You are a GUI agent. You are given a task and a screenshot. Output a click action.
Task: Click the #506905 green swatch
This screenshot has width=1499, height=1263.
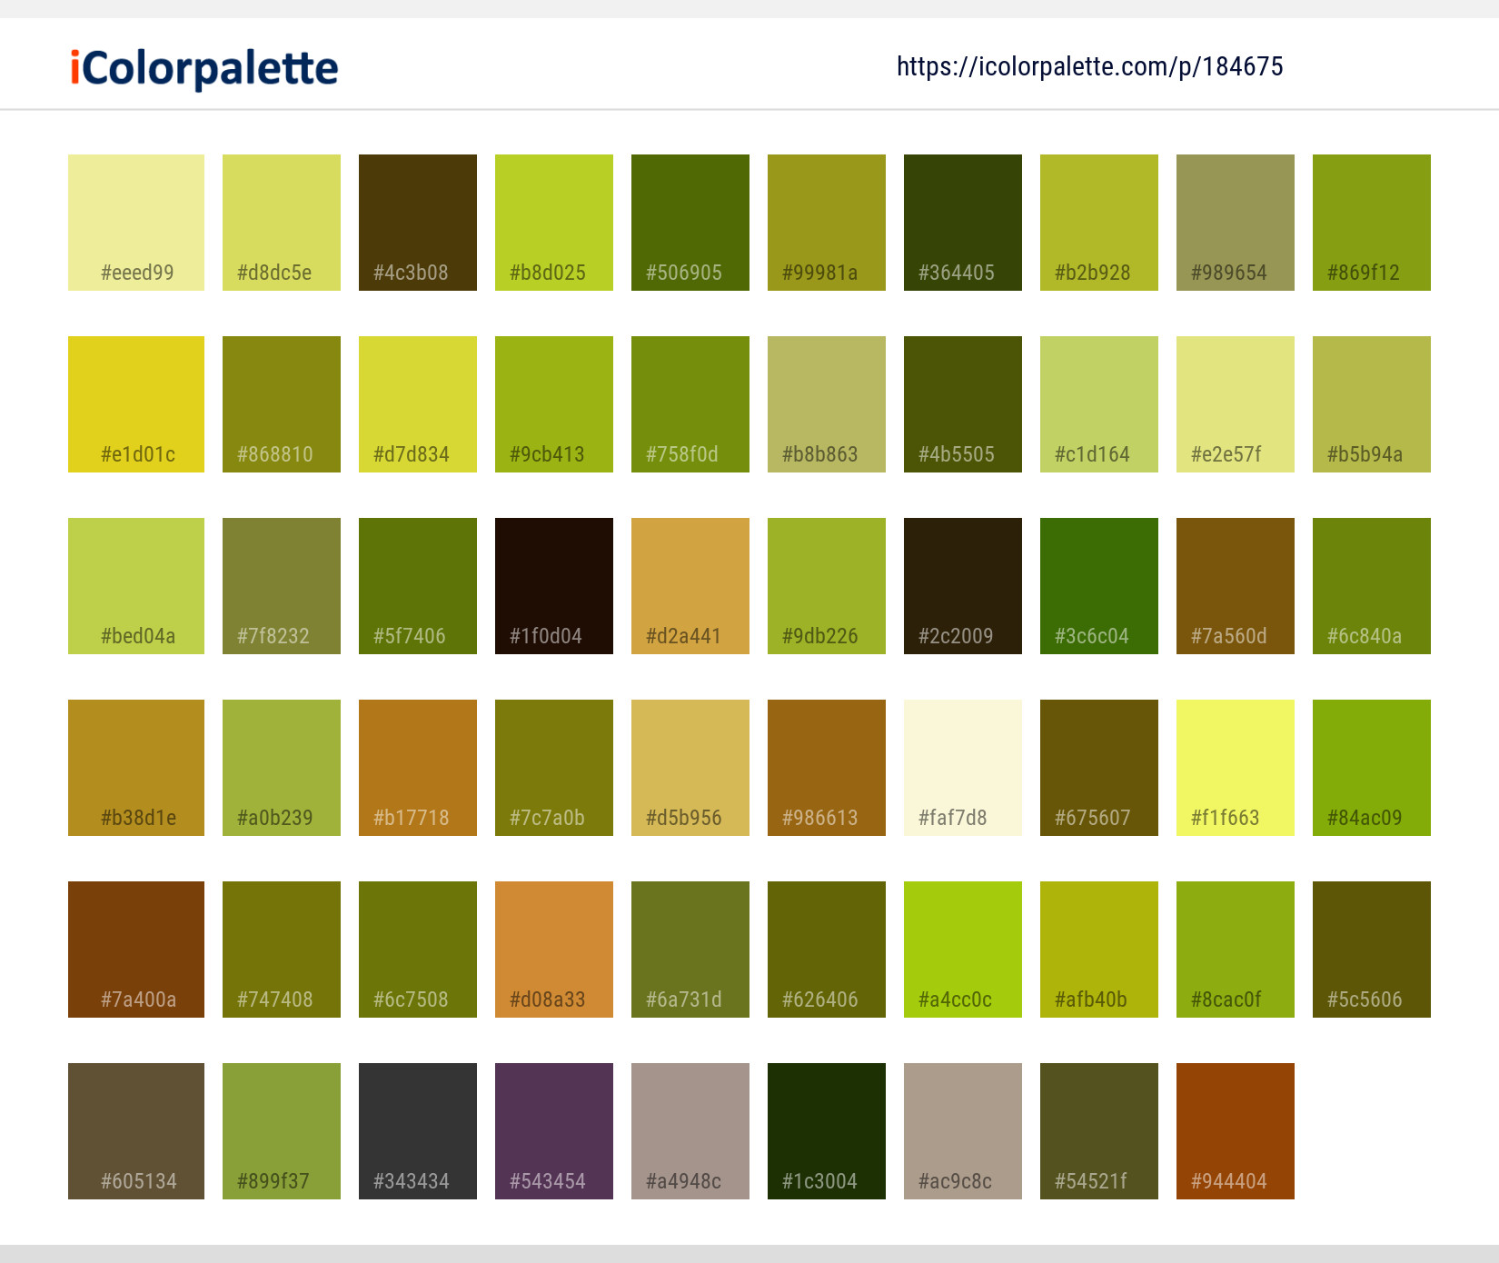coord(690,223)
